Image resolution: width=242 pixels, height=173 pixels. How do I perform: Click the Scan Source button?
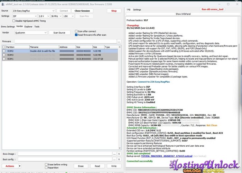[x=59, y=33]
